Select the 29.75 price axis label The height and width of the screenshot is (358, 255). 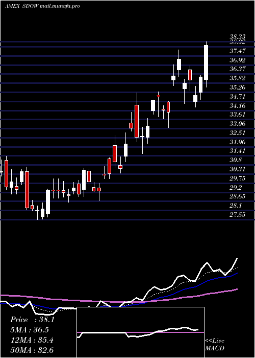pyautogui.click(x=238, y=178)
